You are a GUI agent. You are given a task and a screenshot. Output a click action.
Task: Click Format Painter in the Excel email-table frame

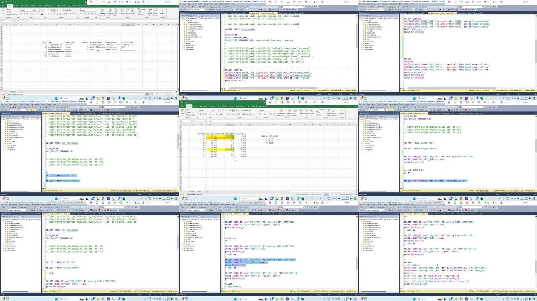click(12, 14)
